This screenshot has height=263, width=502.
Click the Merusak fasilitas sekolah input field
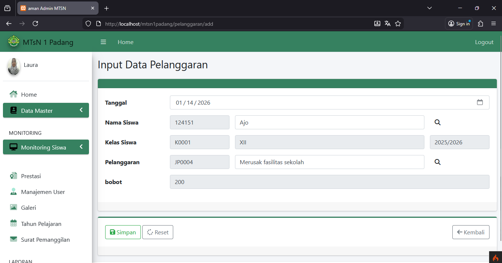(x=329, y=162)
